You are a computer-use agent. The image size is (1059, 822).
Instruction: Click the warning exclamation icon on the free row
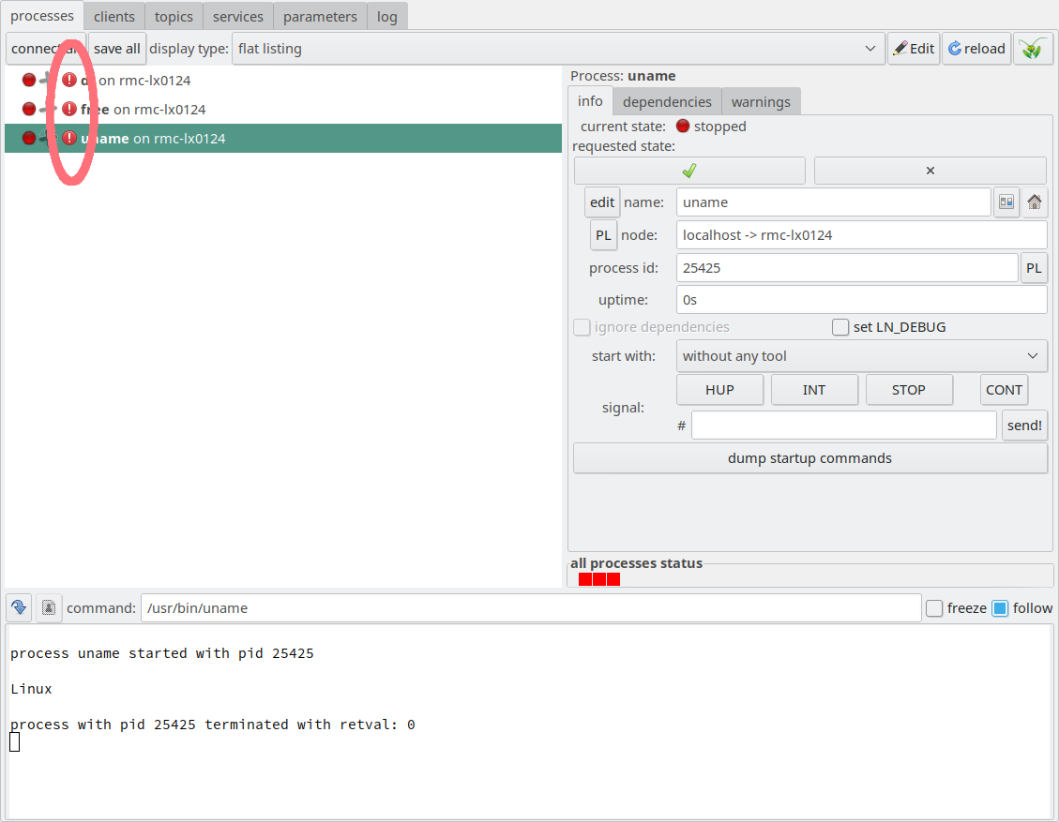[x=68, y=109]
